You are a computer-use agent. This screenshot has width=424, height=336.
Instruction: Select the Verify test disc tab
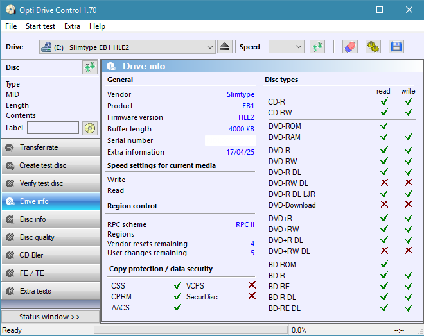click(x=51, y=183)
